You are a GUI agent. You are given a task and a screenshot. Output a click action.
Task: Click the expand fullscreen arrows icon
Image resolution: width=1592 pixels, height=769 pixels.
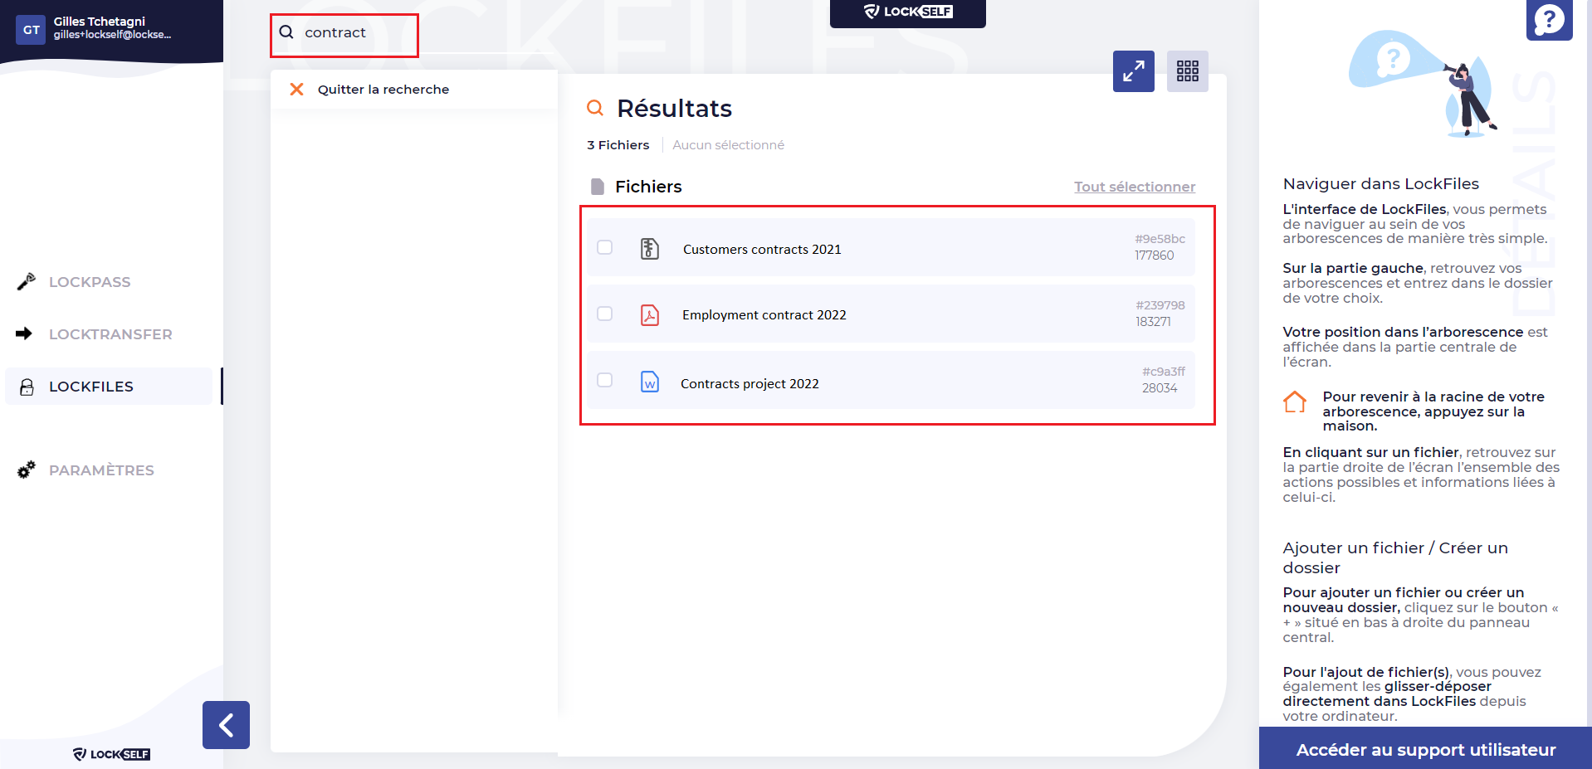point(1133,71)
